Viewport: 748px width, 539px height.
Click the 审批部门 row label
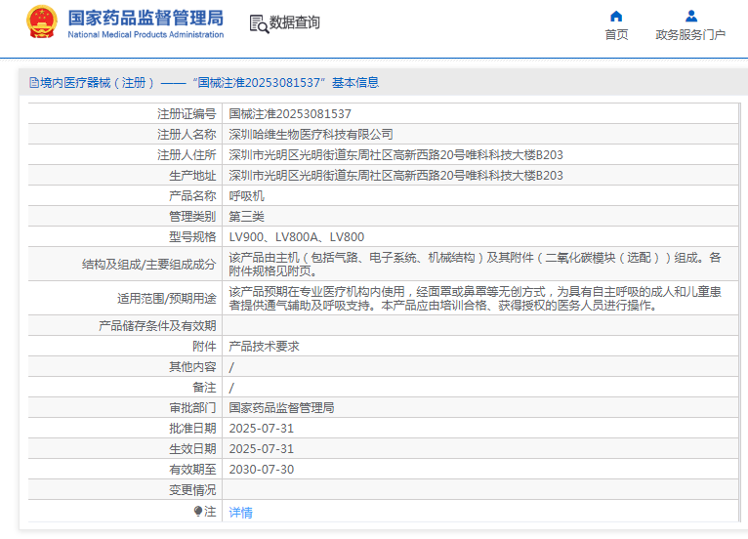192,408
